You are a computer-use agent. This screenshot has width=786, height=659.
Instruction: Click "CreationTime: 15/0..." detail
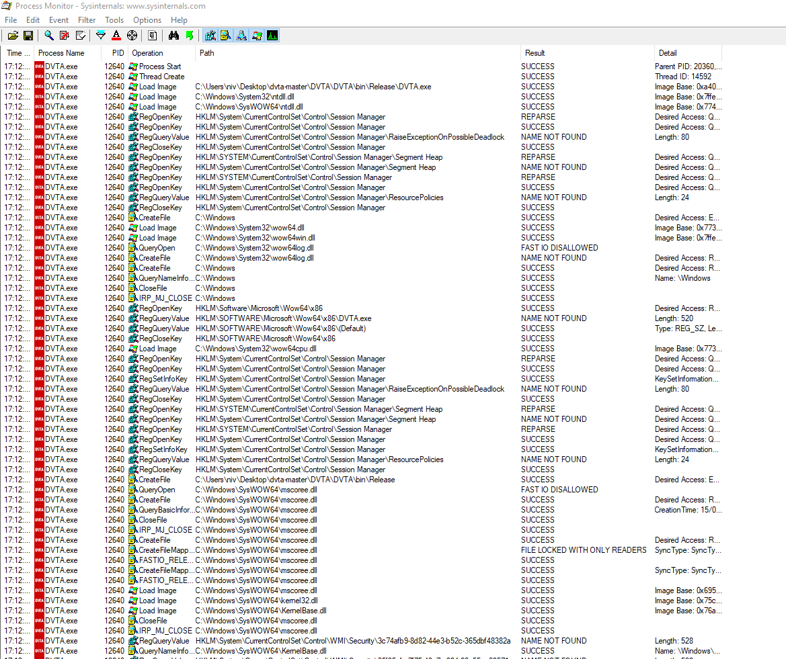(689, 510)
